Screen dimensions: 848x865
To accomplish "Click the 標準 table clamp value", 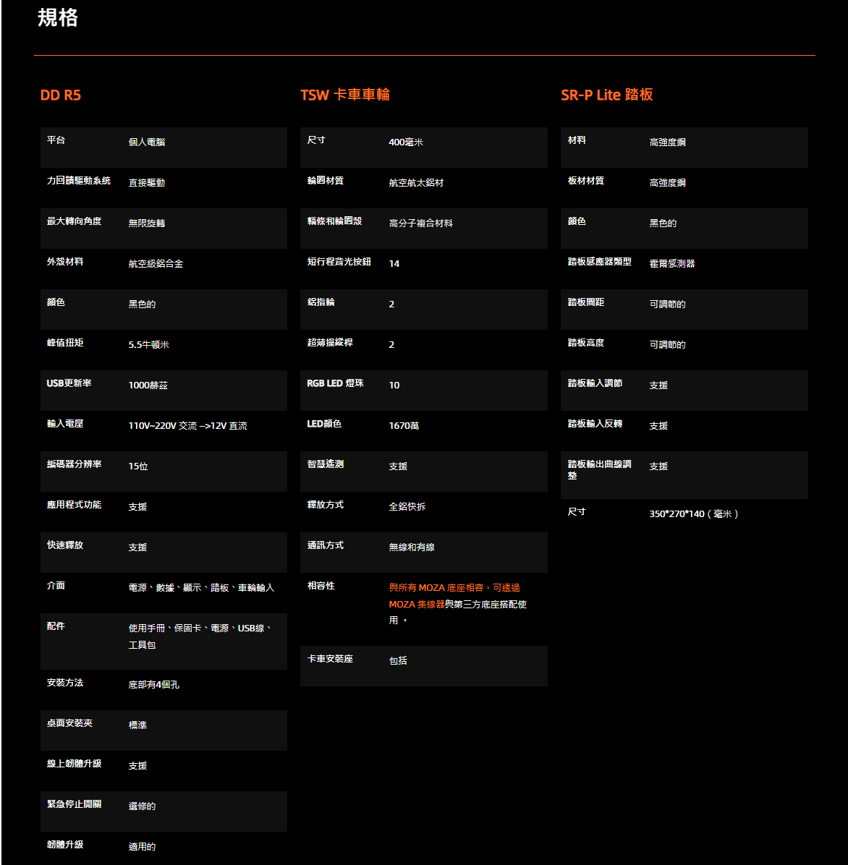I will click(138, 725).
